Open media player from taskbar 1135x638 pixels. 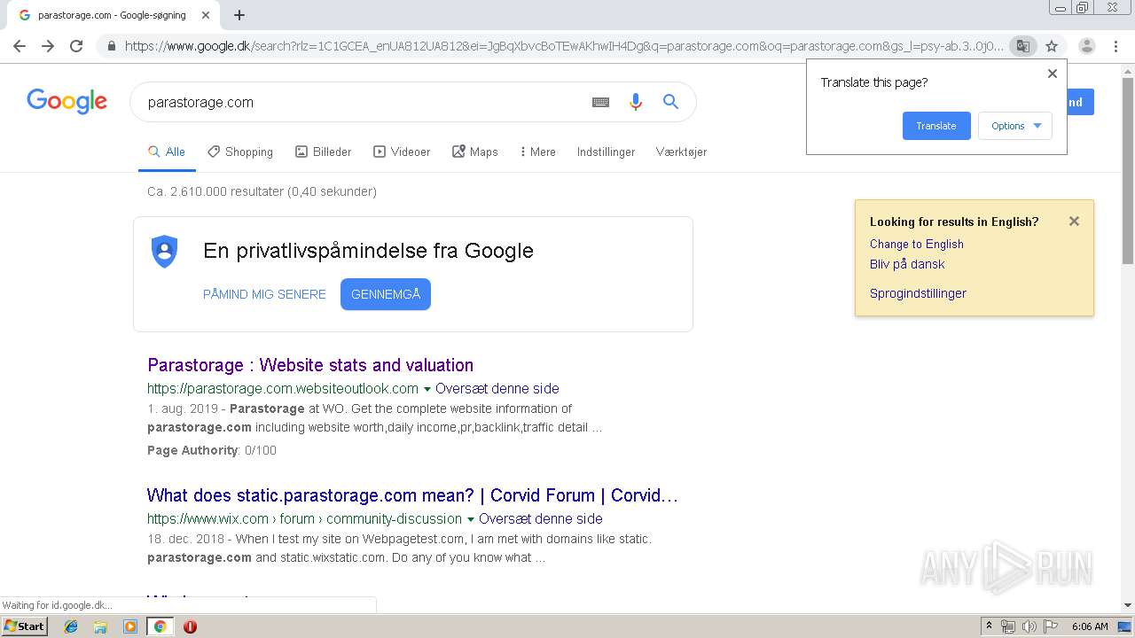click(130, 626)
